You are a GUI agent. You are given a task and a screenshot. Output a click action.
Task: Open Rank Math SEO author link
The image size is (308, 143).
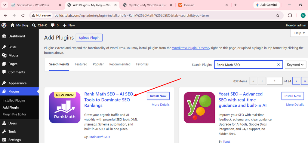99,137
